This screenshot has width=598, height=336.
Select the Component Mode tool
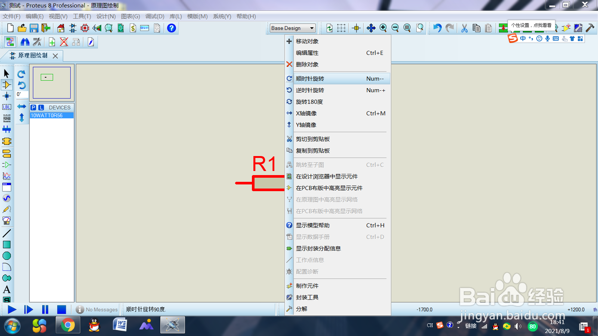[x=6, y=85]
